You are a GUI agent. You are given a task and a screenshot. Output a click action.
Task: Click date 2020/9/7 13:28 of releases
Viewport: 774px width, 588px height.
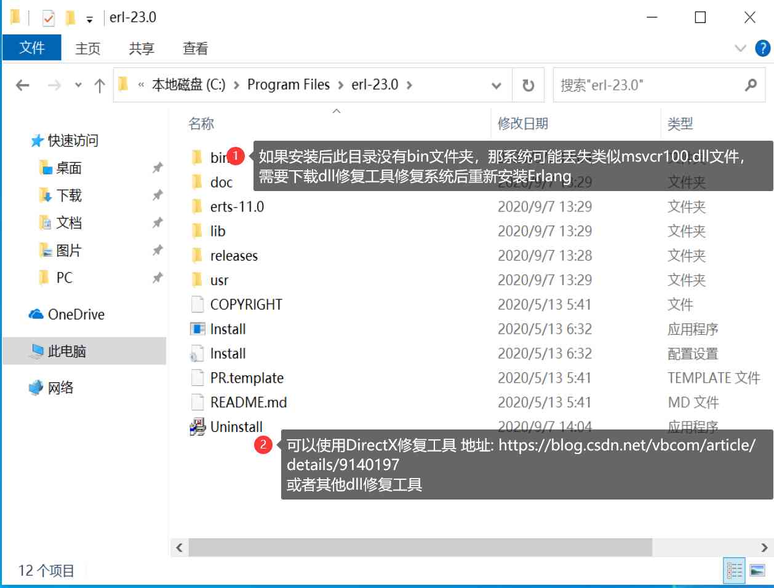545,256
